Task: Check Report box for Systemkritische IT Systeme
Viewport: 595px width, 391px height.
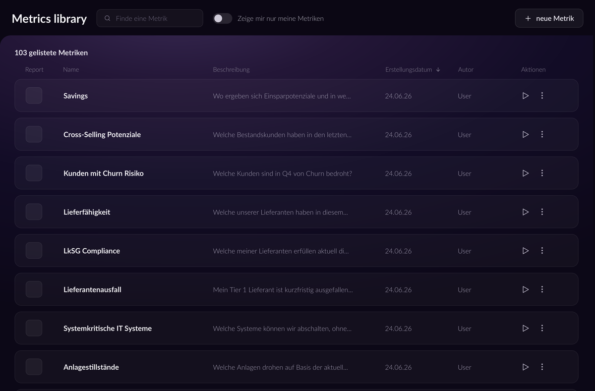Action: point(34,328)
